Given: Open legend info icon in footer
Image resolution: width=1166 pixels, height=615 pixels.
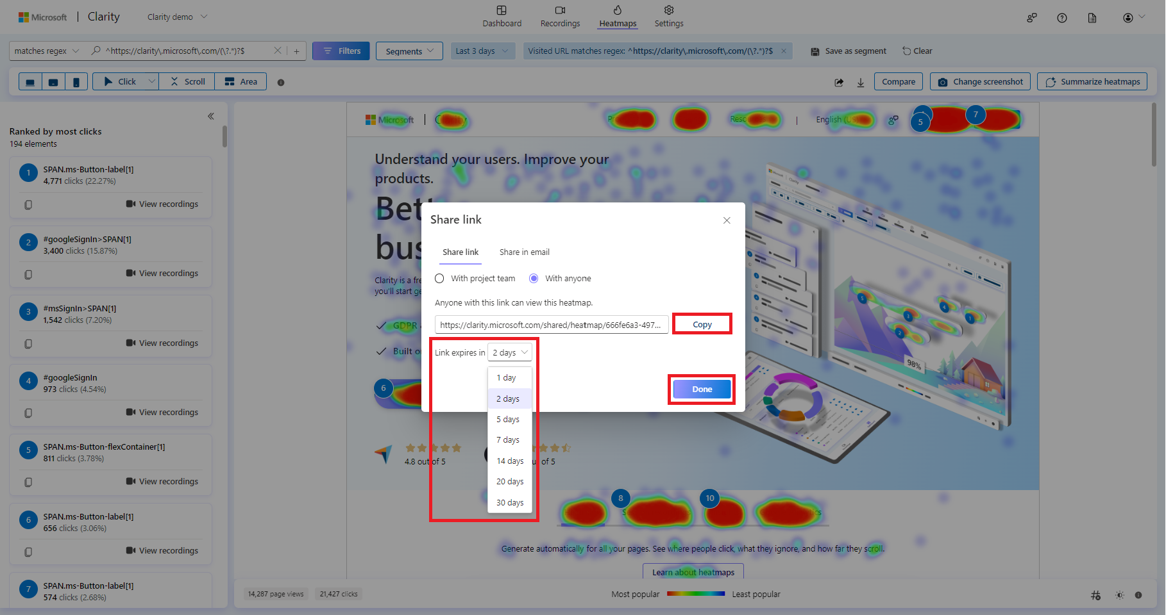Looking at the screenshot, I should coord(1138,595).
